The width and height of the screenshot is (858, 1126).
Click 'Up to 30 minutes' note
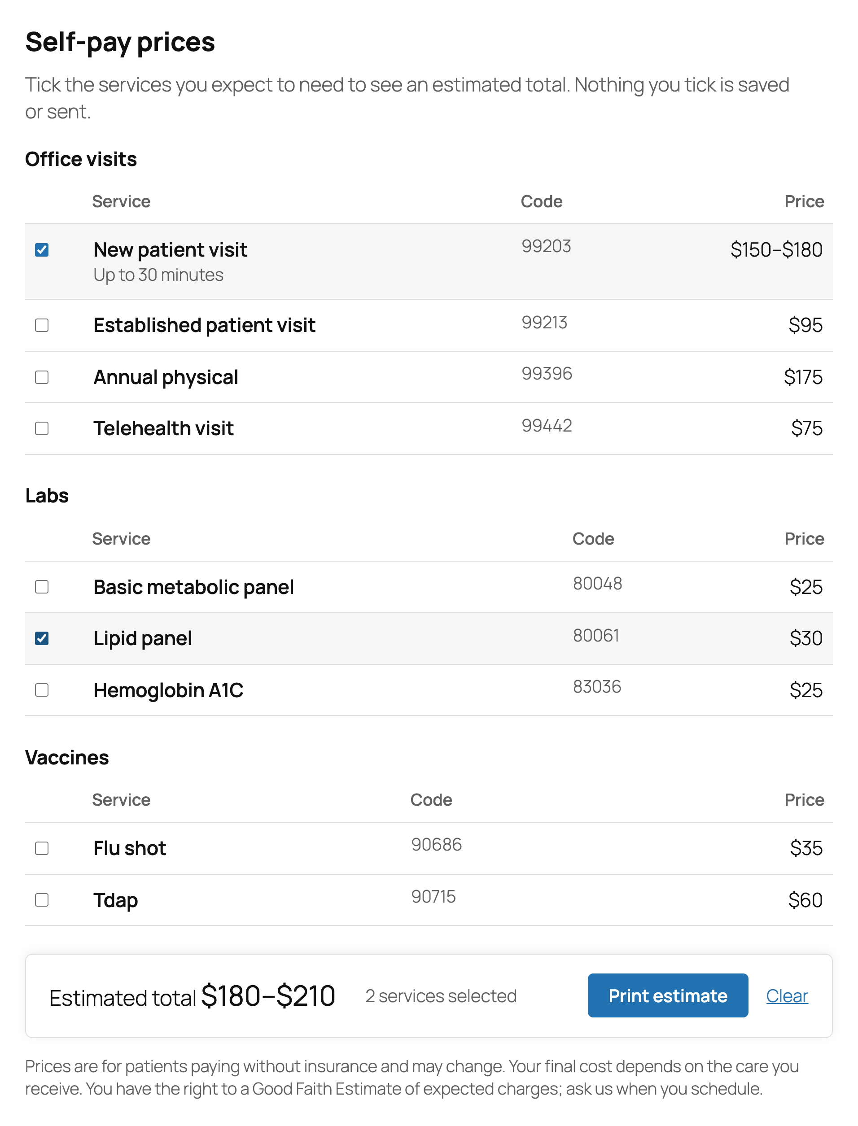point(158,275)
